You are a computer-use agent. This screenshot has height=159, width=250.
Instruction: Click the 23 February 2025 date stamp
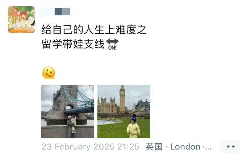[x=78, y=147]
